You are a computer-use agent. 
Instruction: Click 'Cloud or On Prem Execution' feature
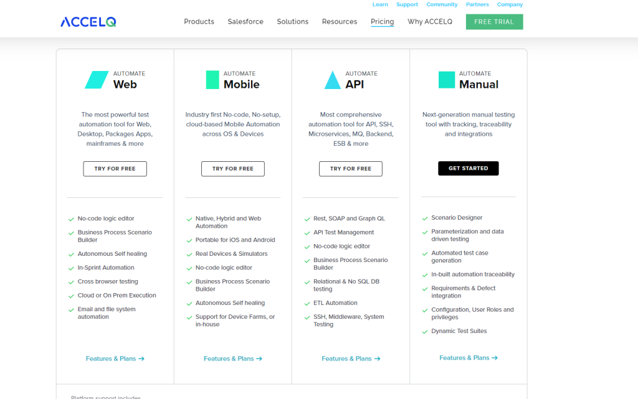point(117,296)
